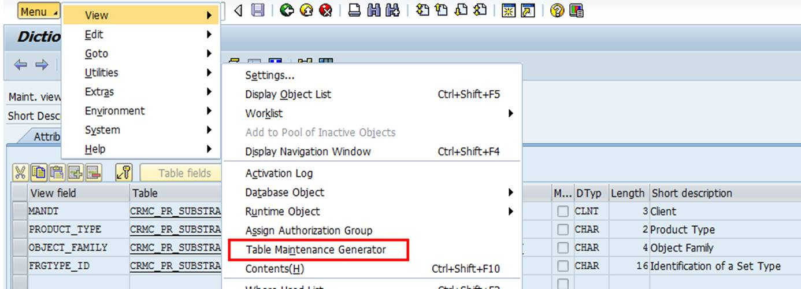The image size is (801, 289).
Task: Click the Find Next binoculars-plus icon
Action: [393, 10]
